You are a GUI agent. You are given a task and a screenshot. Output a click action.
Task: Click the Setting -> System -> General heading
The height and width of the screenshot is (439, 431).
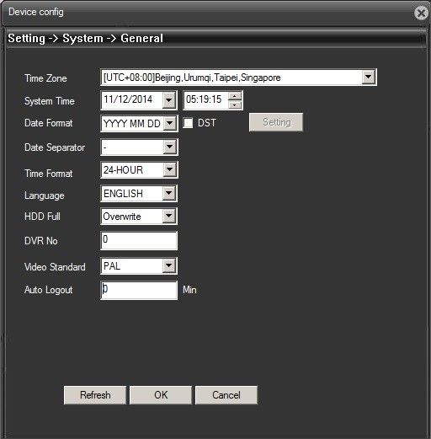click(x=85, y=39)
